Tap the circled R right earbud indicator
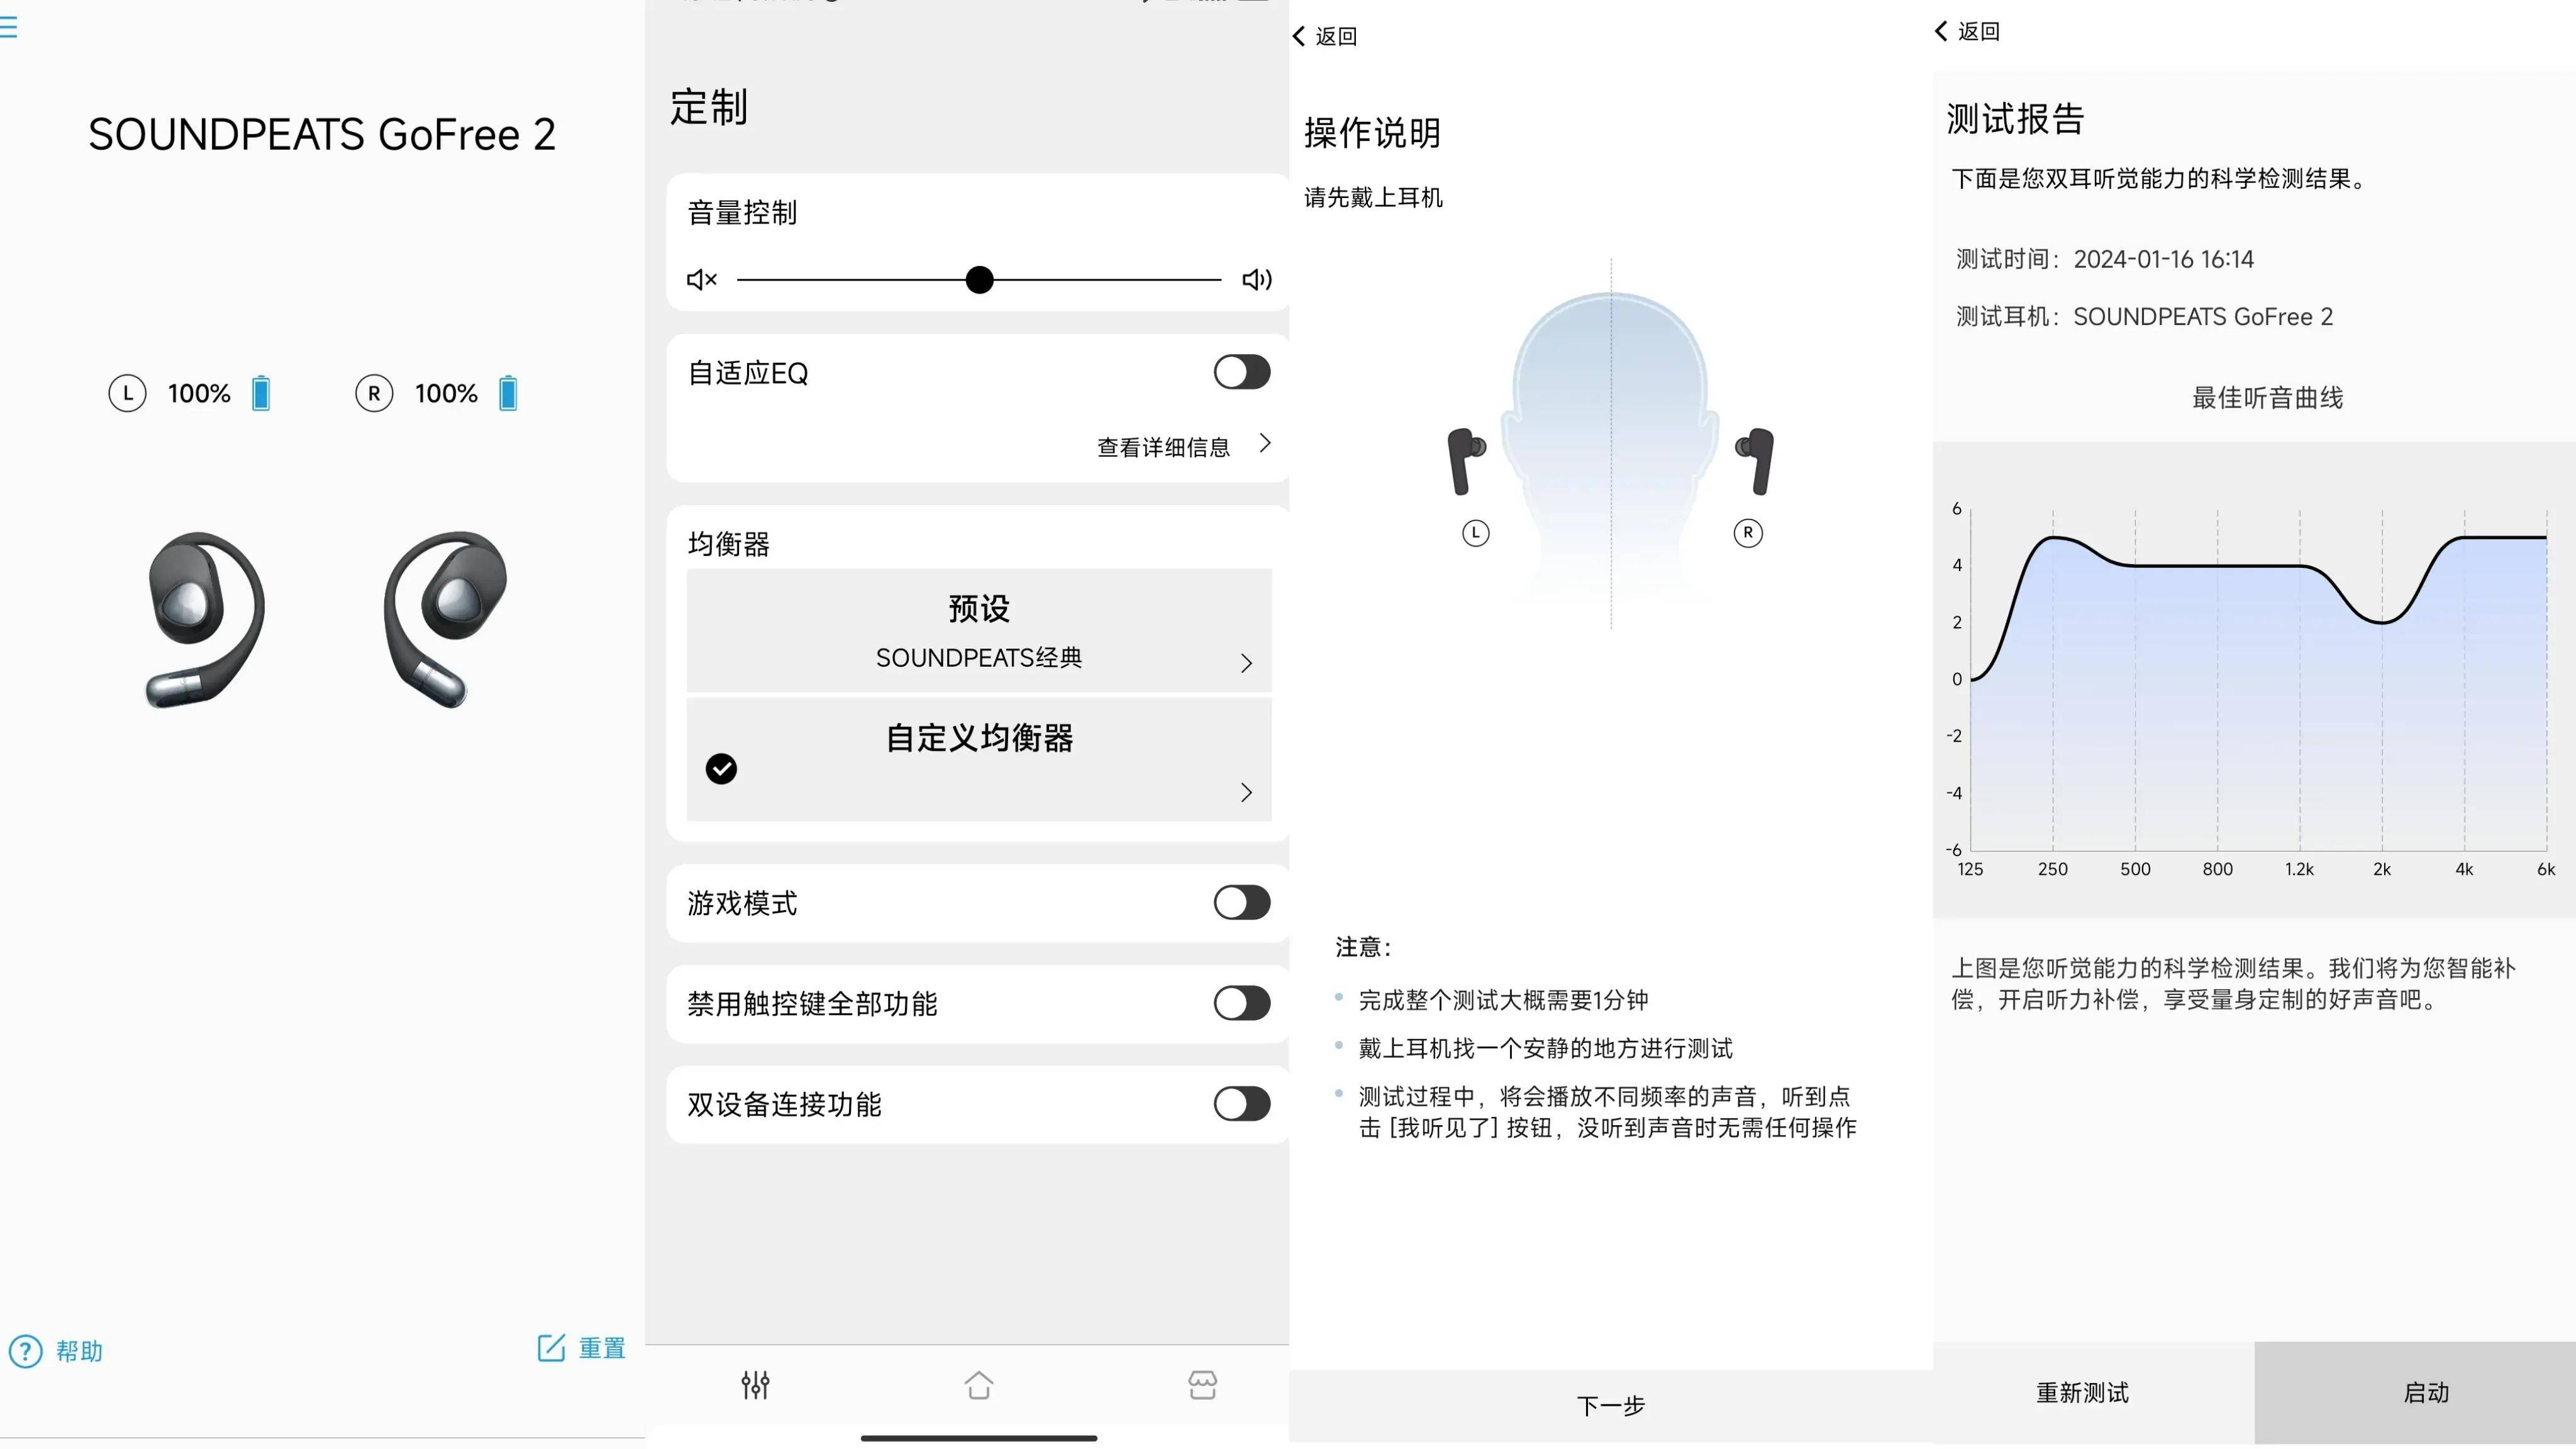Image resolution: width=2576 pixels, height=1449 pixels. (x=374, y=393)
